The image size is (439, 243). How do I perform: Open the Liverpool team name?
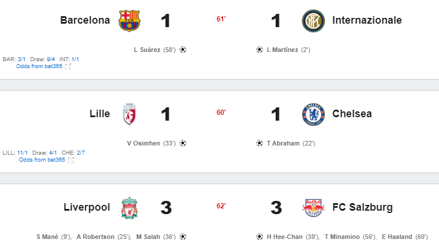click(87, 207)
